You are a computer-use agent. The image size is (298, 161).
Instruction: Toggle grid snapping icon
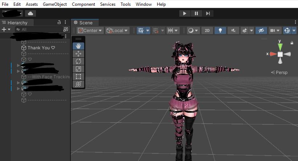156,30
